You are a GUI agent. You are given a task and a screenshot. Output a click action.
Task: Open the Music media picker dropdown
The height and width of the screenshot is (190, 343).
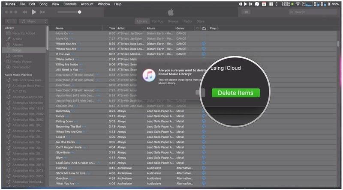click(x=34, y=21)
